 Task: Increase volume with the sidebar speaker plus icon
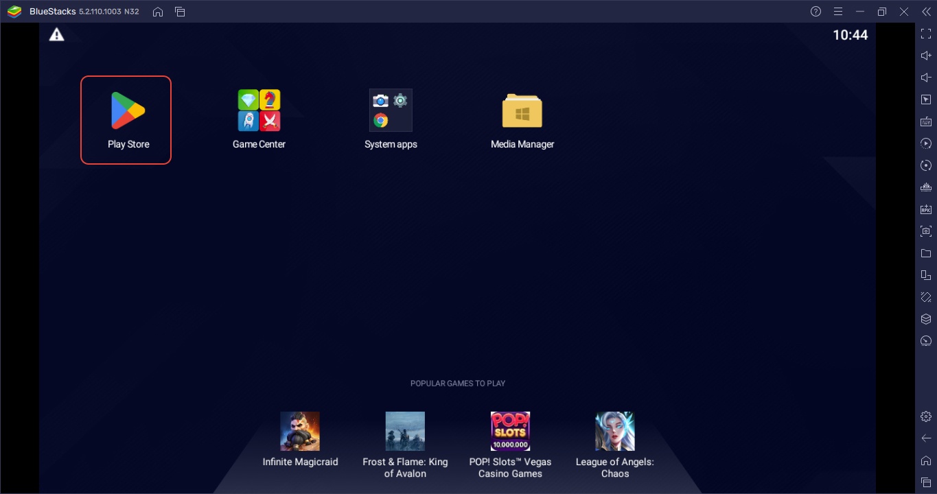926,56
